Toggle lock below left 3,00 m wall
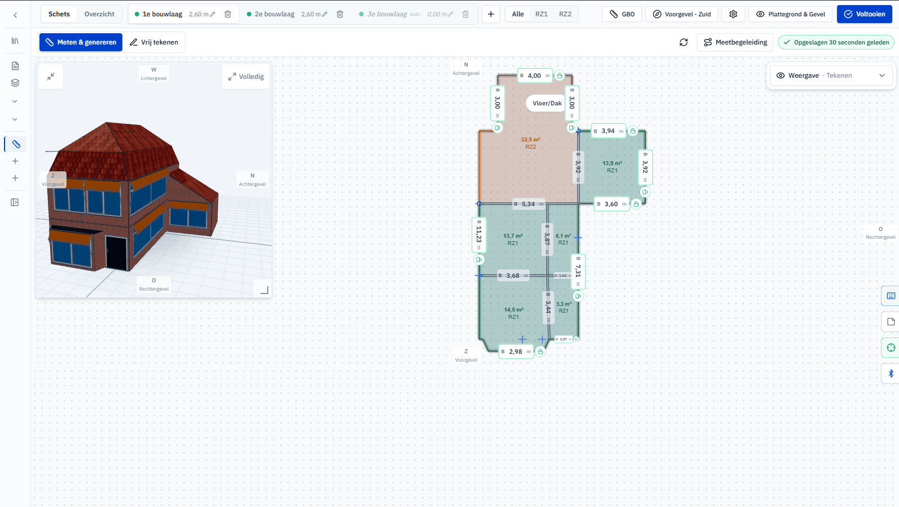The height and width of the screenshot is (507, 899). pyautogui.click(x=497, y=128)
